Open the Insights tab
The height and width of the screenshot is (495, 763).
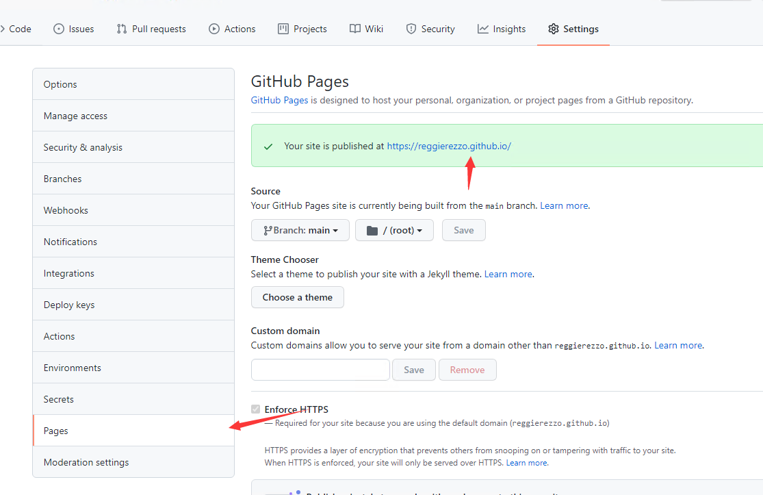(502, 29)
